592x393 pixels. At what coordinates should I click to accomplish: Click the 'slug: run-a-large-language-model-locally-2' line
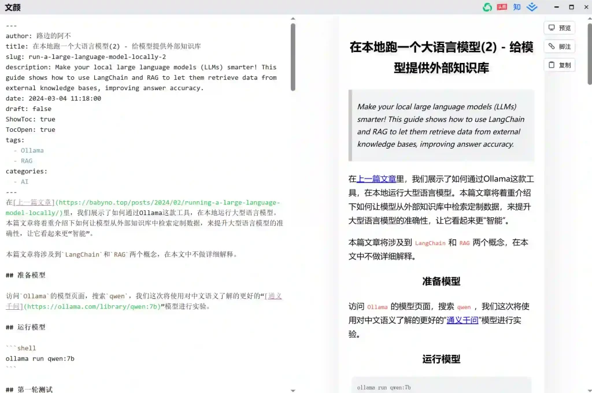tap(86, 57)
